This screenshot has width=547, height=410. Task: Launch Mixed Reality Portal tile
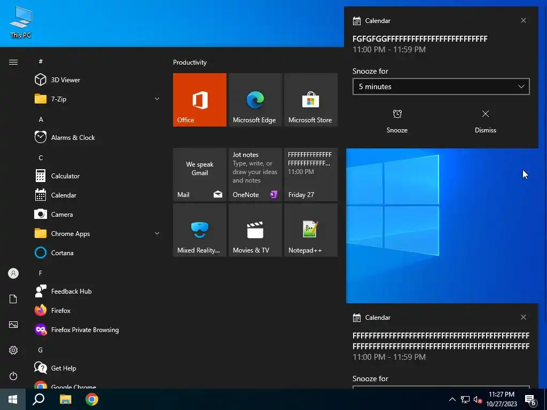[x=200, y=230]
